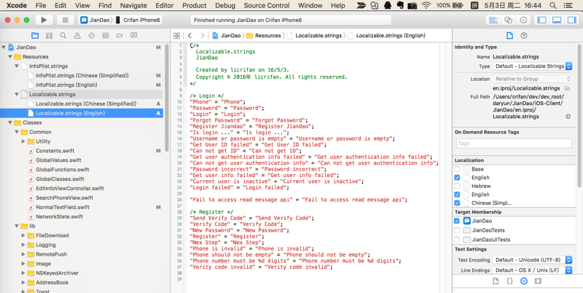Select JianDao scheme in toolbar

click(x=95, y=20)
